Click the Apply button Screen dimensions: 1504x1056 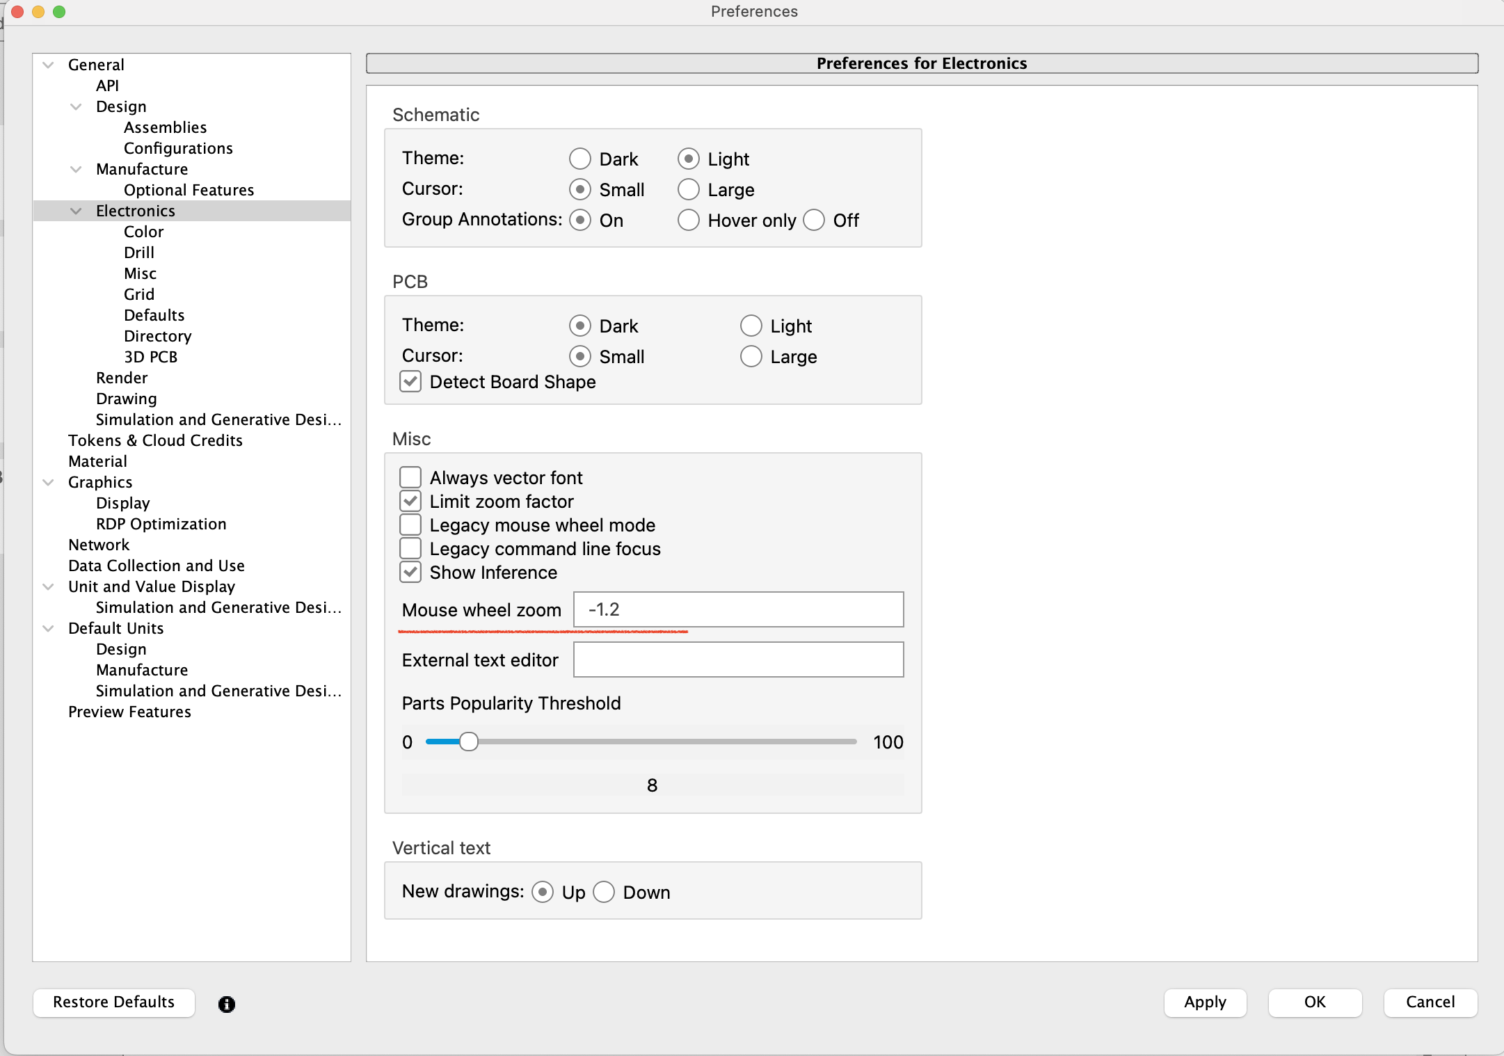(1205, 1002)
